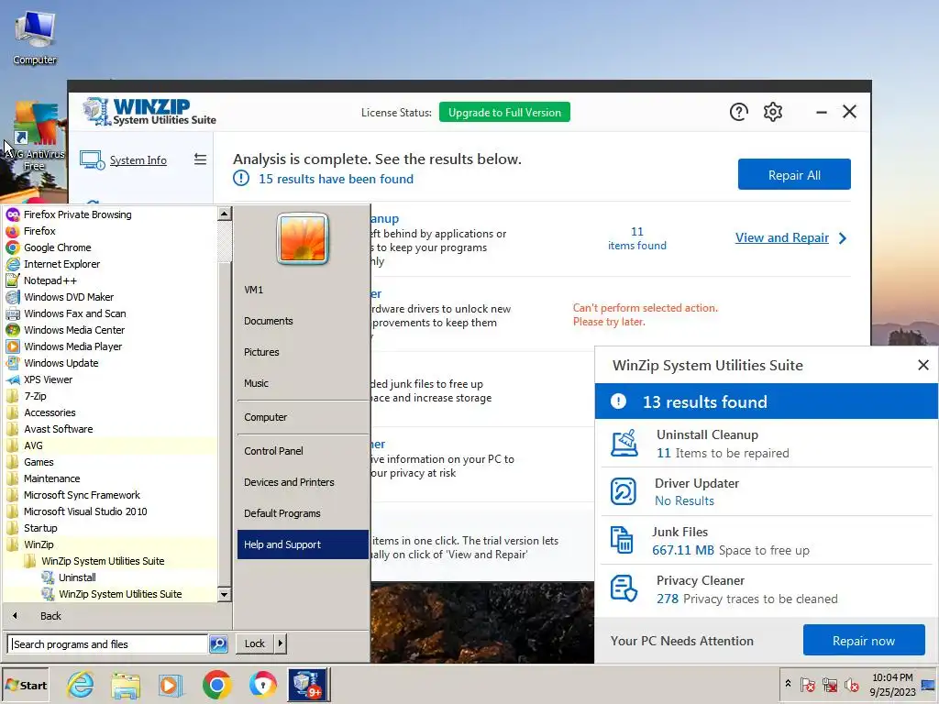This screenshot has width=939, height=704.
Task: Click the Start button
Action: 25,685
